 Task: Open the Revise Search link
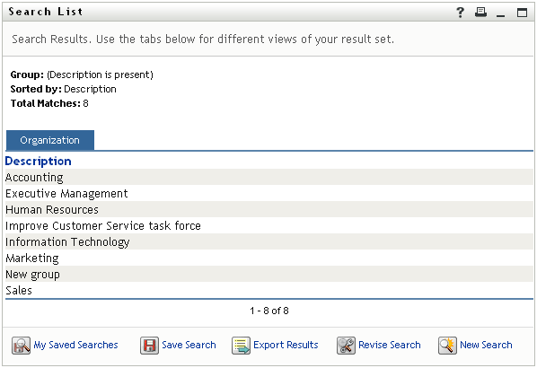pos(390,345)
